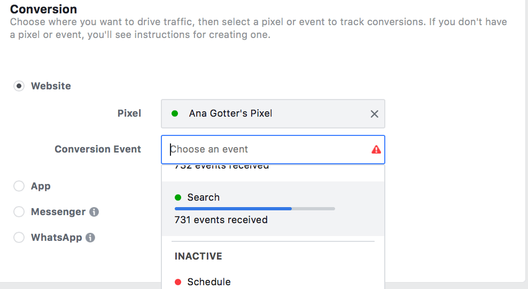The height and width of the screenshot is (289, 528).
Task: Click the INACTIVE section header
Action: (x=198, y=256)
